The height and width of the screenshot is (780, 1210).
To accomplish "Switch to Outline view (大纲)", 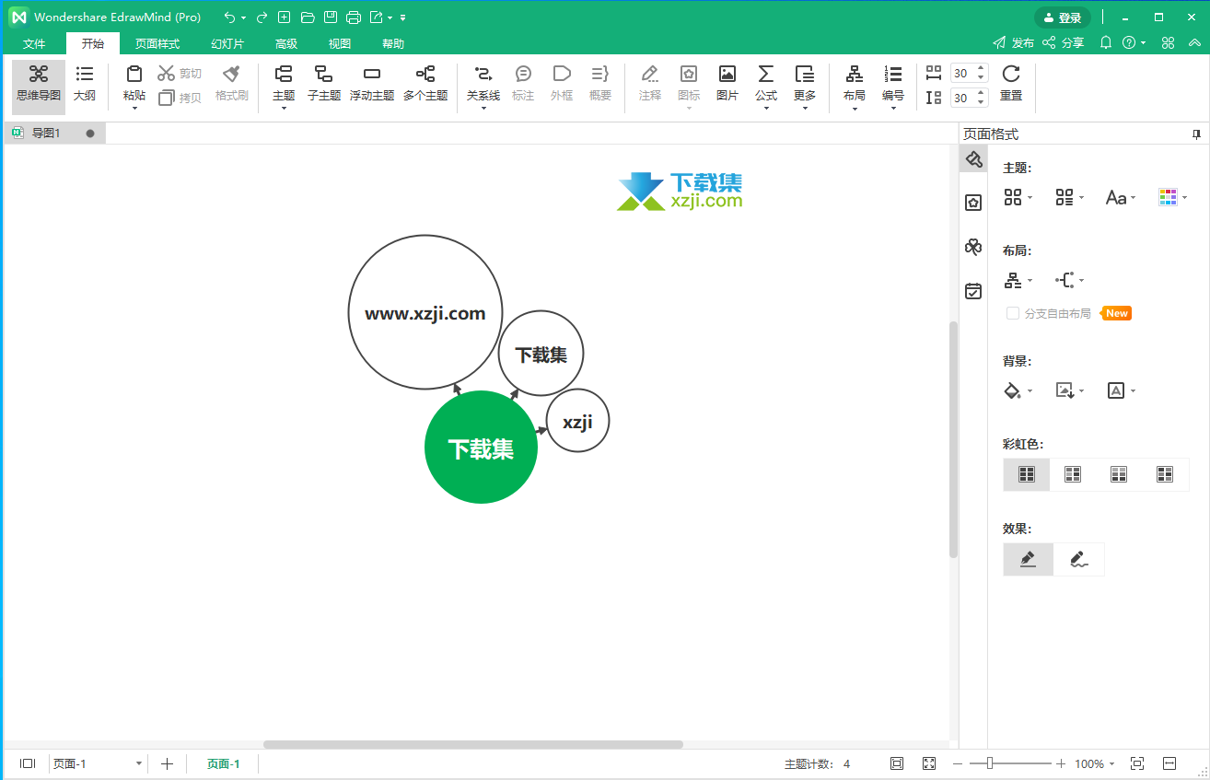I will (x=85, y=83).
